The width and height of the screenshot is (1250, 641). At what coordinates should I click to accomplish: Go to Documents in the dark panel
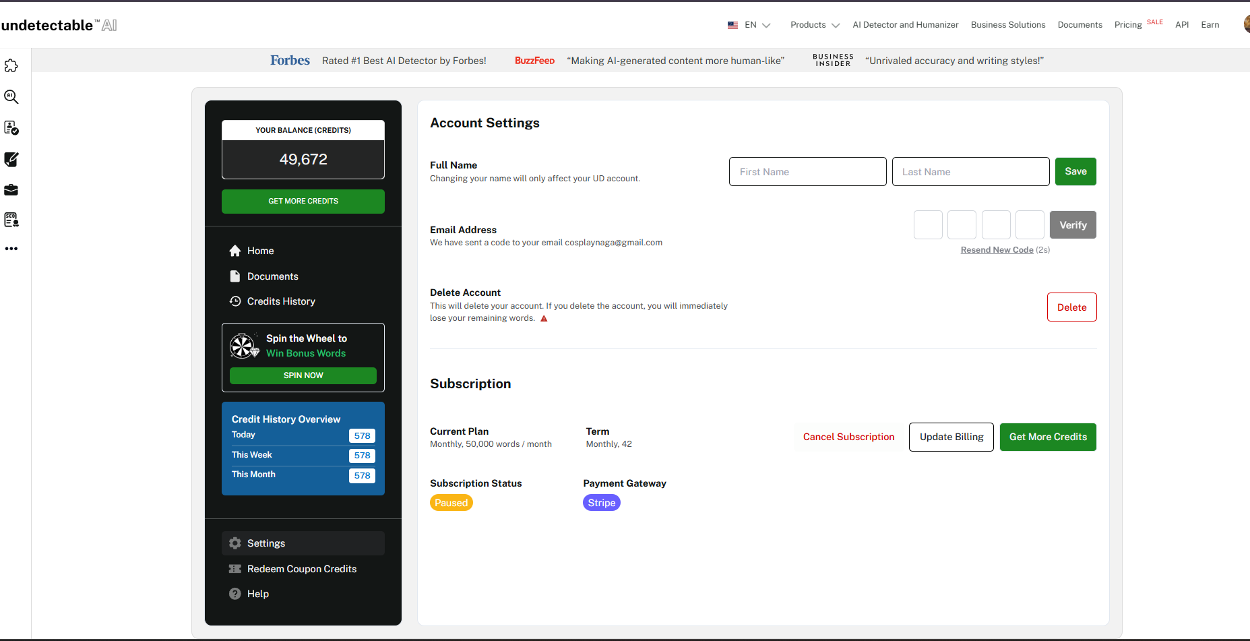click(x=272, y=276)
